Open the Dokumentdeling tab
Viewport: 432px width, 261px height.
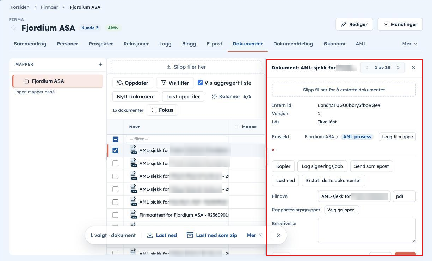[293, 44]
